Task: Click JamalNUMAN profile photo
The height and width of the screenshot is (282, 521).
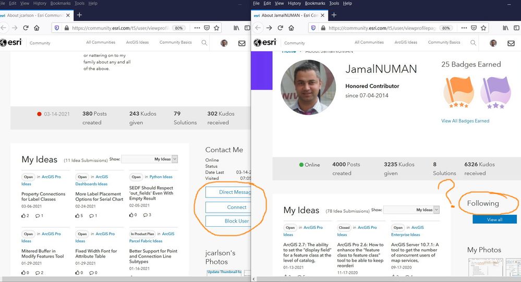Action: [308, 87]
